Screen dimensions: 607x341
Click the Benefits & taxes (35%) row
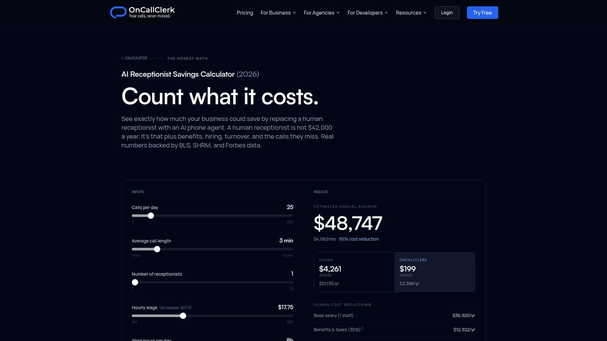(x=394, y=330)
